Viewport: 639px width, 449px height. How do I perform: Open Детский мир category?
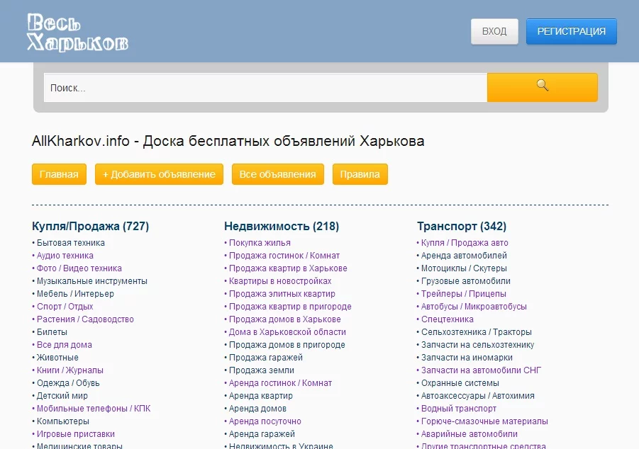coord(62,396)
